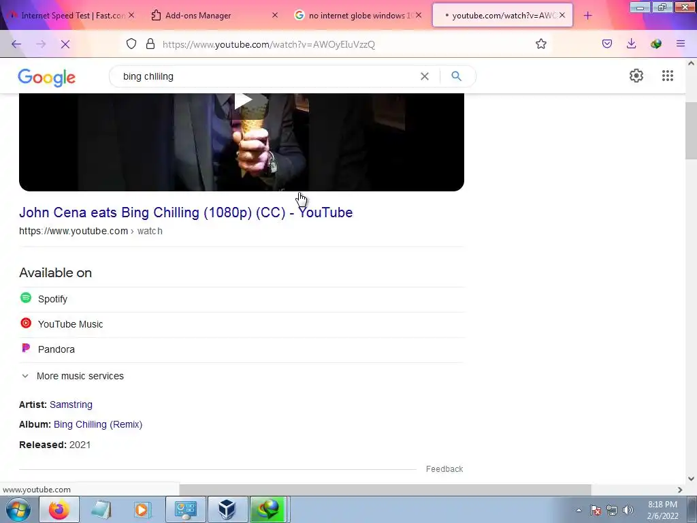Image resolution: width=697 pixels, height=523 pixels.
Task: Click the YouTube Music icon
Action: (x=26, y=323)
